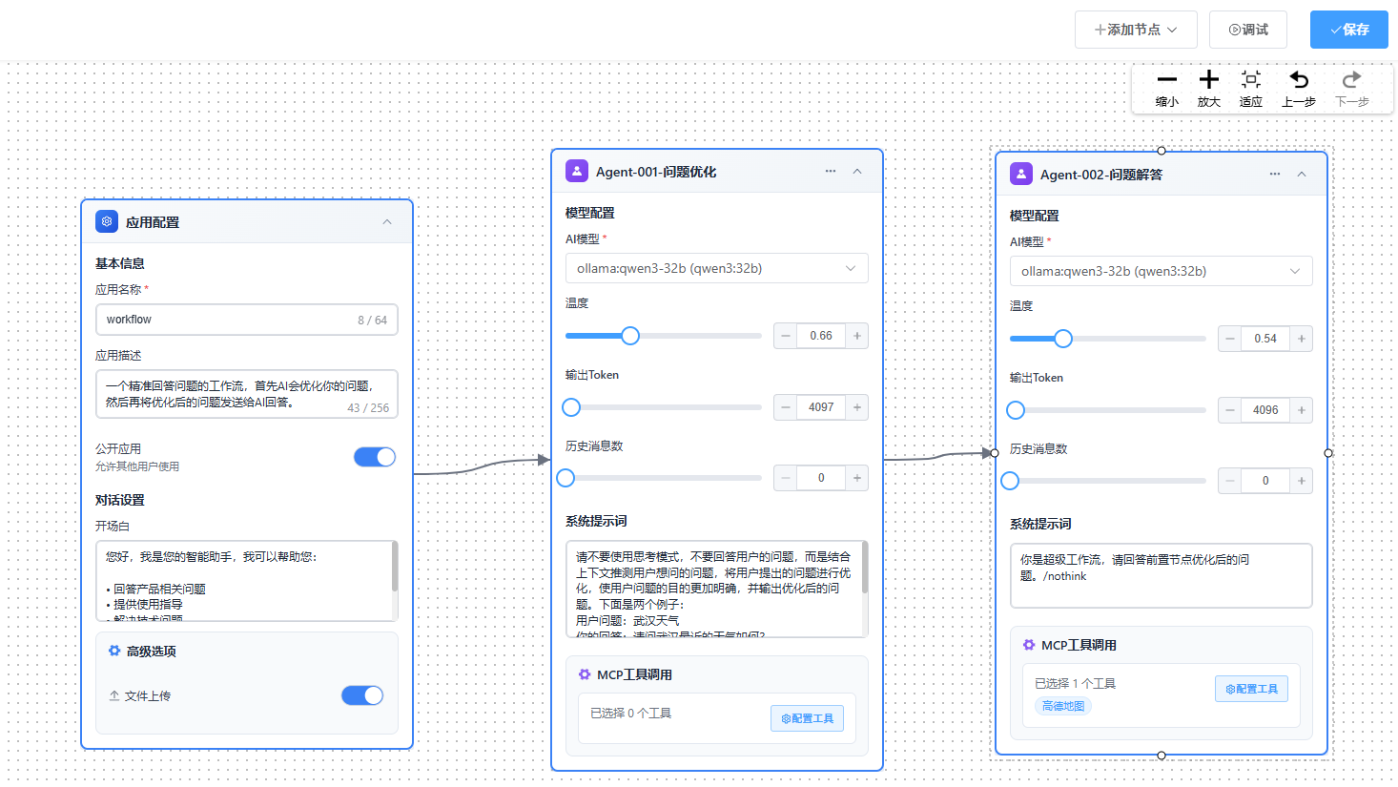1398x787 pixels.
Task: Open more options on Agent-002-问题解答 node
Action: coord(1275,175)
